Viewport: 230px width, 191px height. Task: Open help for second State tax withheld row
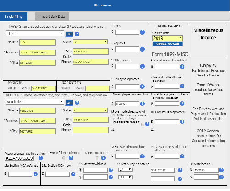click(x=111, y=177)
